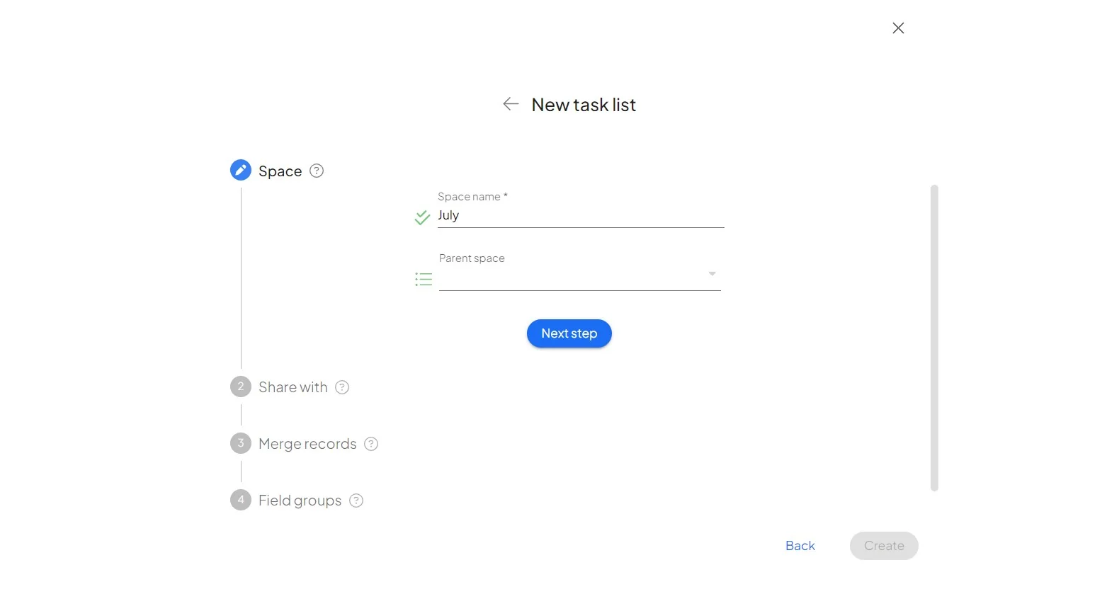1119x589 pixels.
Task: Go to the Merge records step label
Action: coord(307,444)
